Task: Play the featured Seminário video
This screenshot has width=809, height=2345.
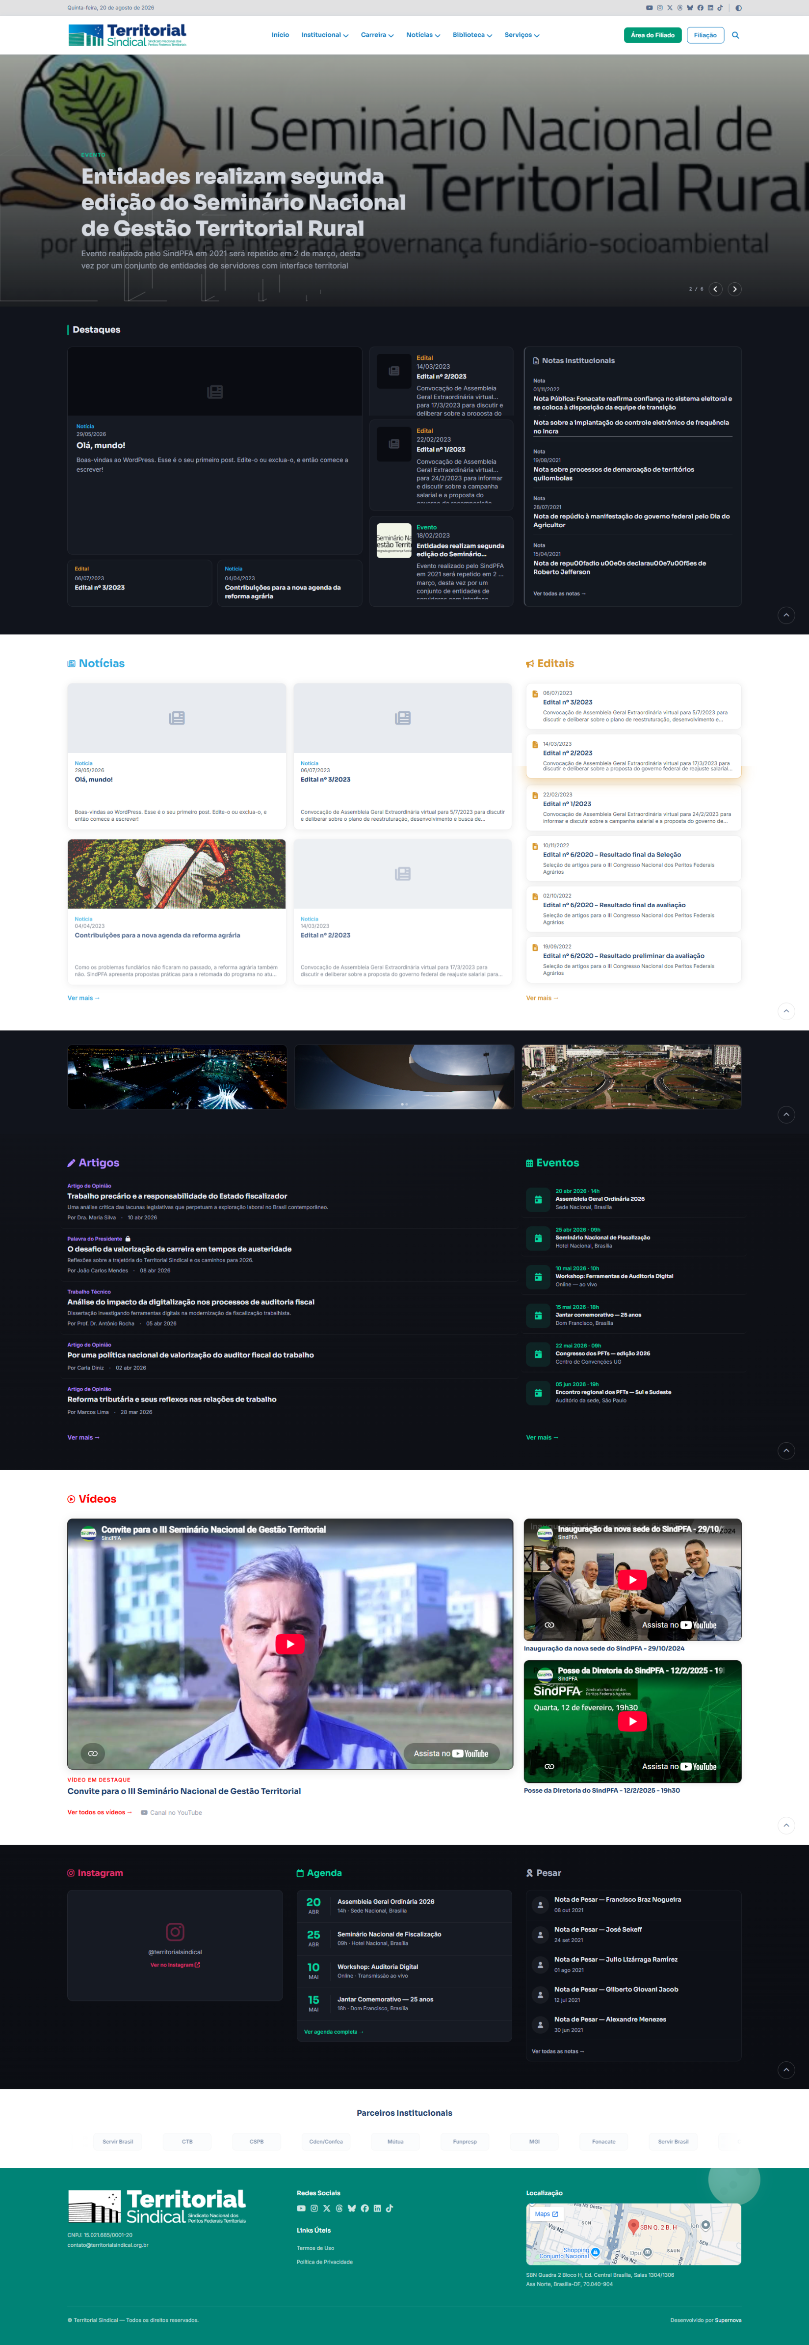Action: [x=290, y=1643]
